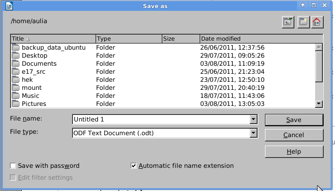Viewport: 335px width, 191px height.
Task: Click the Cancel button
Action: coord(294,135)
